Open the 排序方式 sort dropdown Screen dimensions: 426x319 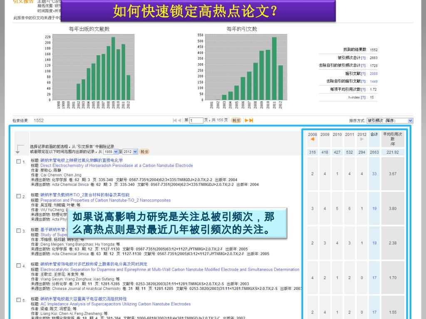(x=389, y=121)
